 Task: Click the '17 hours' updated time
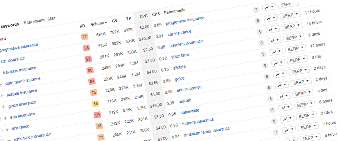(x=312, y=12)
